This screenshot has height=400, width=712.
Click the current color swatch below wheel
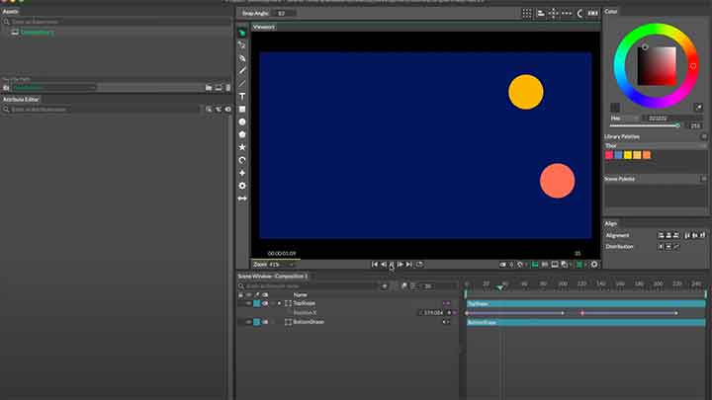pyautogui.click(x=615, y=108)
